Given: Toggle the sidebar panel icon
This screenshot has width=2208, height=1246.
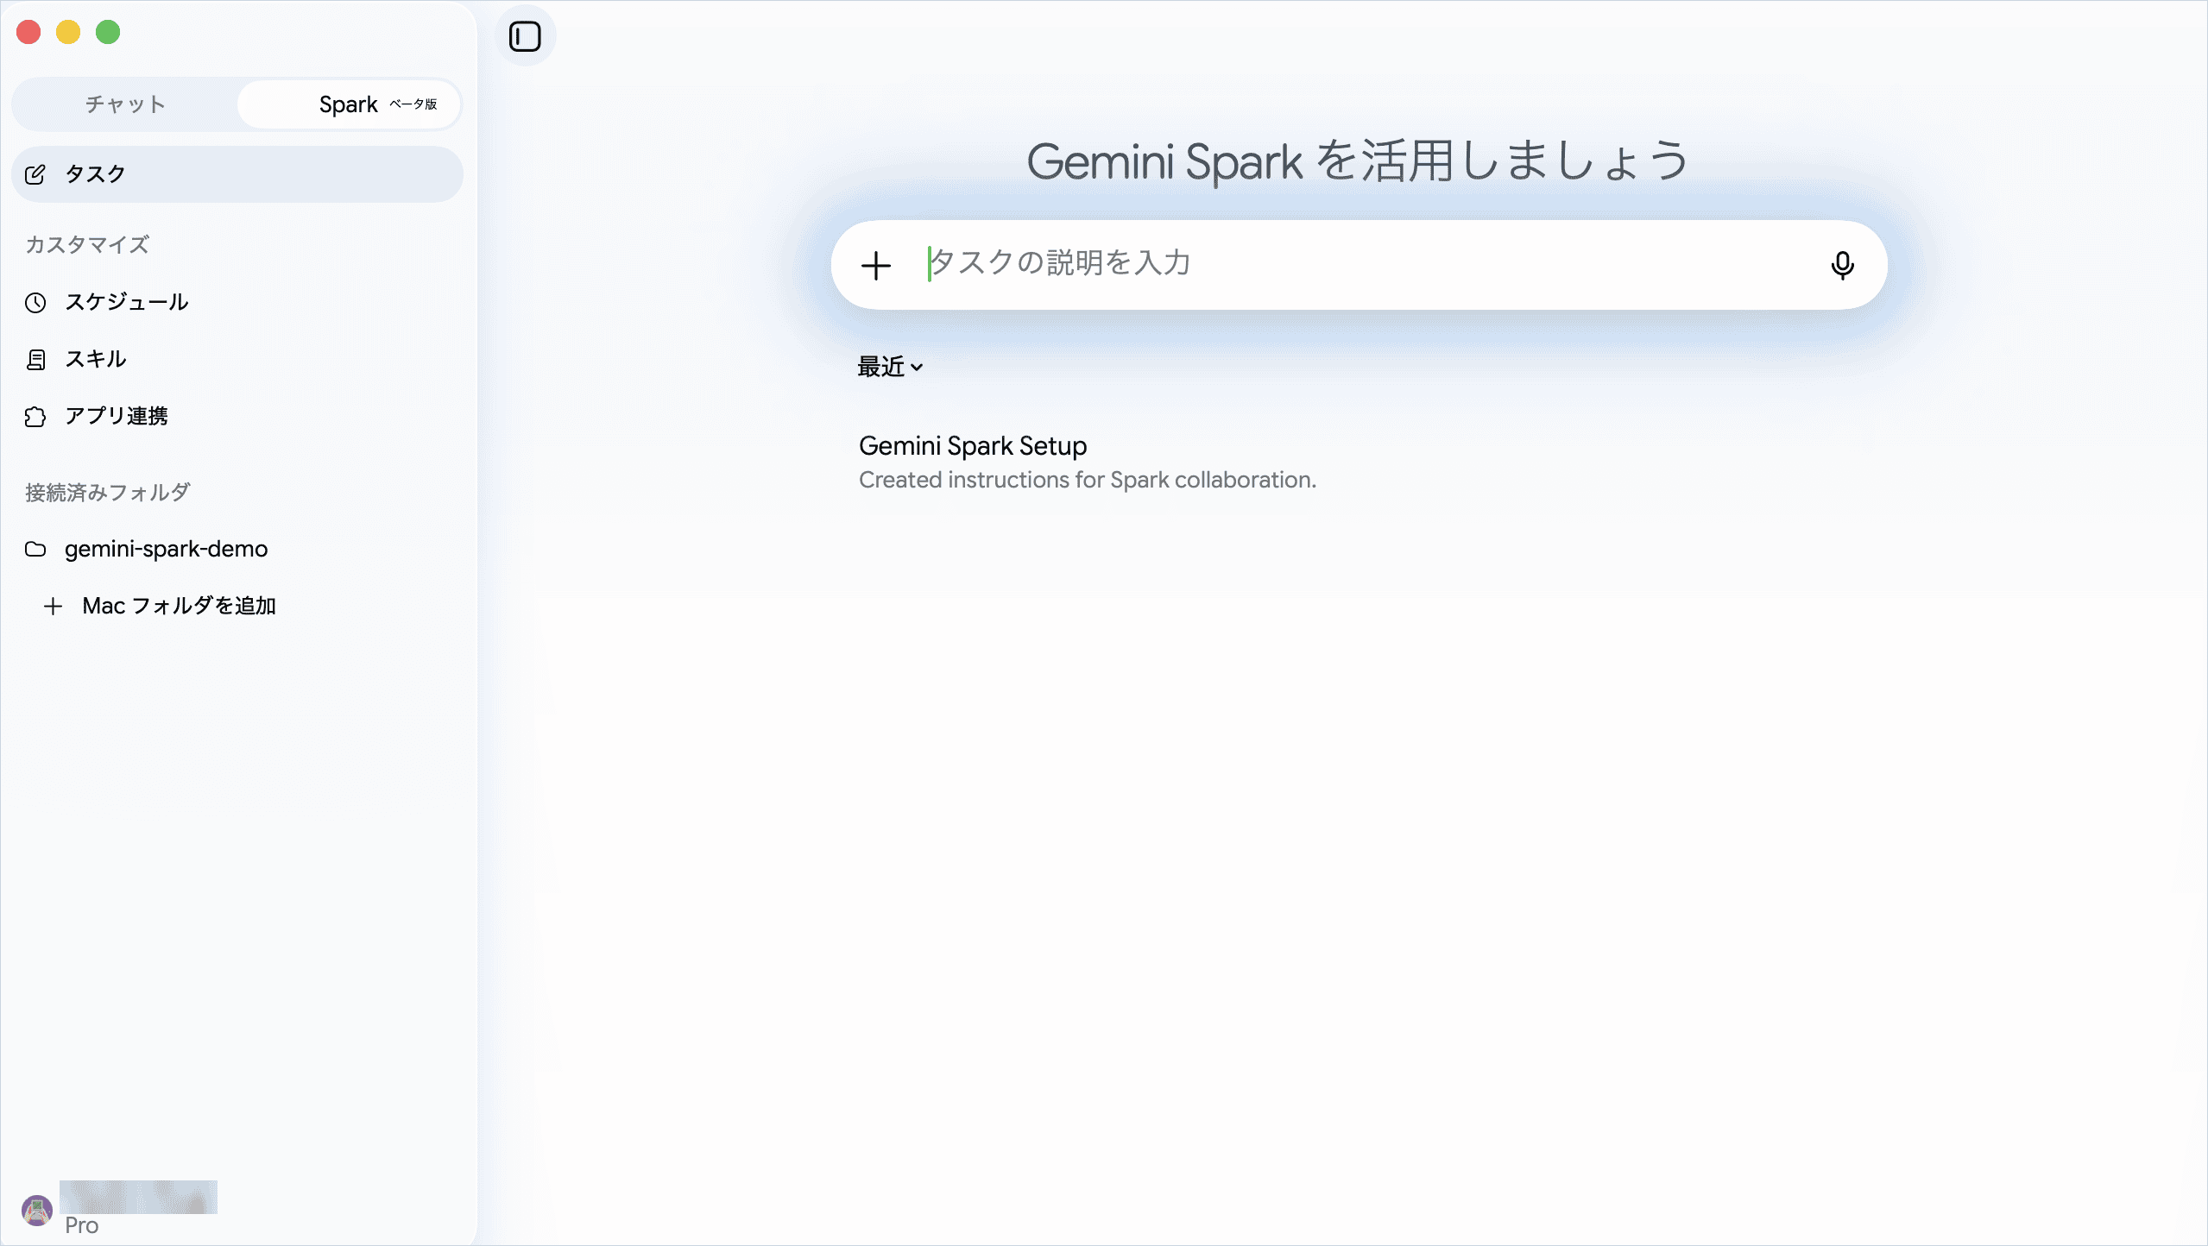Looking at the screenshot, I should pyautogui.click(x=525, y=36).
